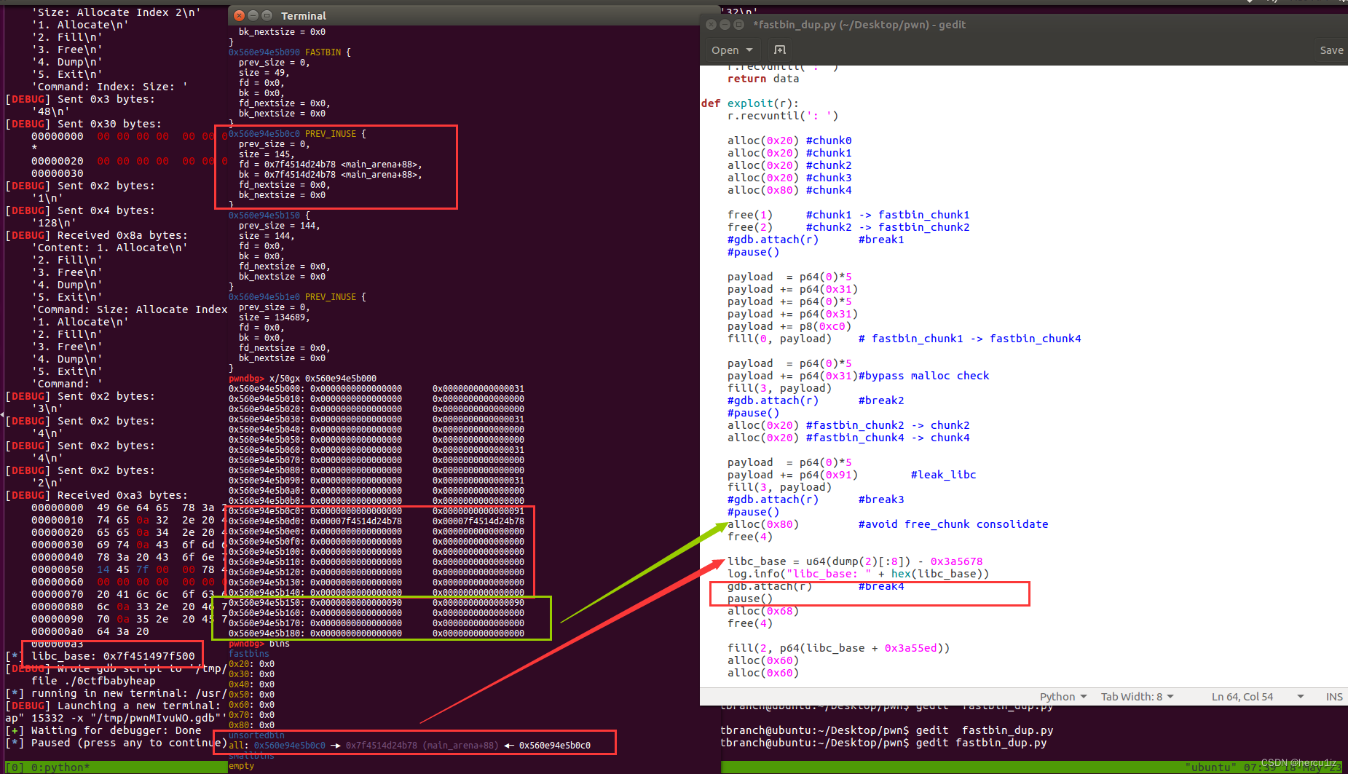The width and height of the screenshot is (1348, 774).
Task: Click the alloc(0x20) #fastbin_chunk2 -> chunk2 line
Action: [848, 425]
